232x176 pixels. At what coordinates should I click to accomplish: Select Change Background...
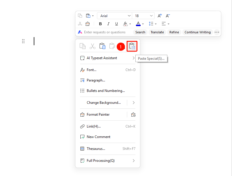pyautogui.click(x=104, y=103)
